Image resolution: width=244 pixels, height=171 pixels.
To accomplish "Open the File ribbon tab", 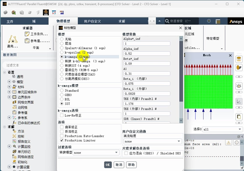I will (x=10, y=21).
